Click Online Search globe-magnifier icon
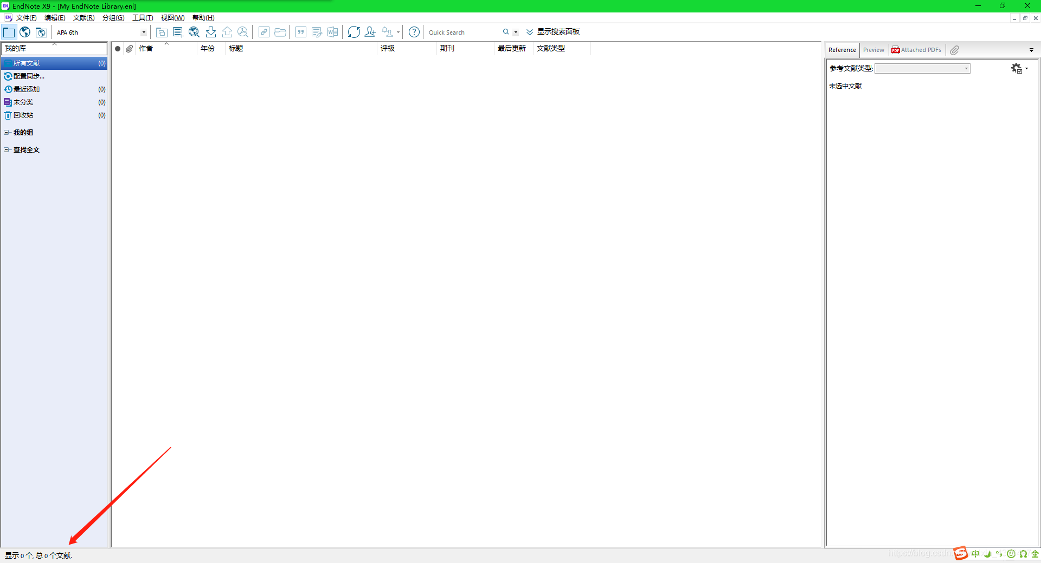1041x563 pixels. (x=194, y=32)
